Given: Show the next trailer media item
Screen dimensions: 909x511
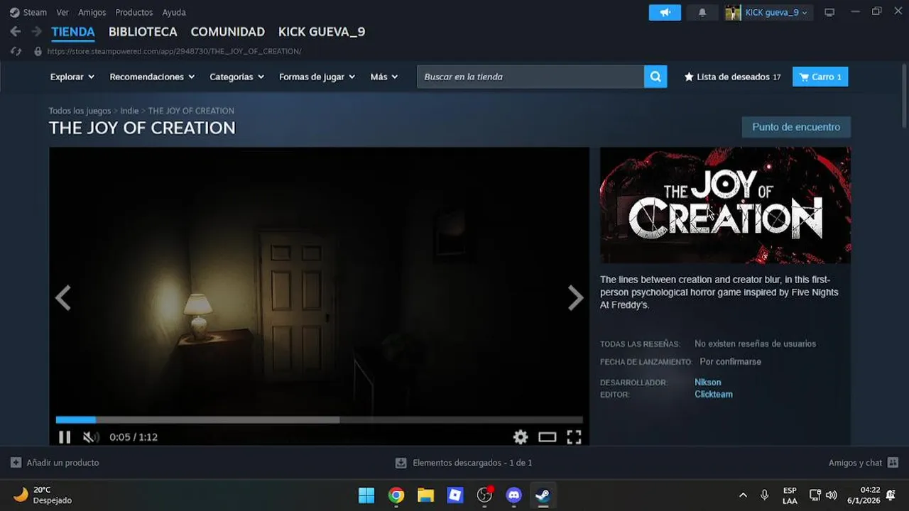Looking at the screenshot, I should point(575,298).
